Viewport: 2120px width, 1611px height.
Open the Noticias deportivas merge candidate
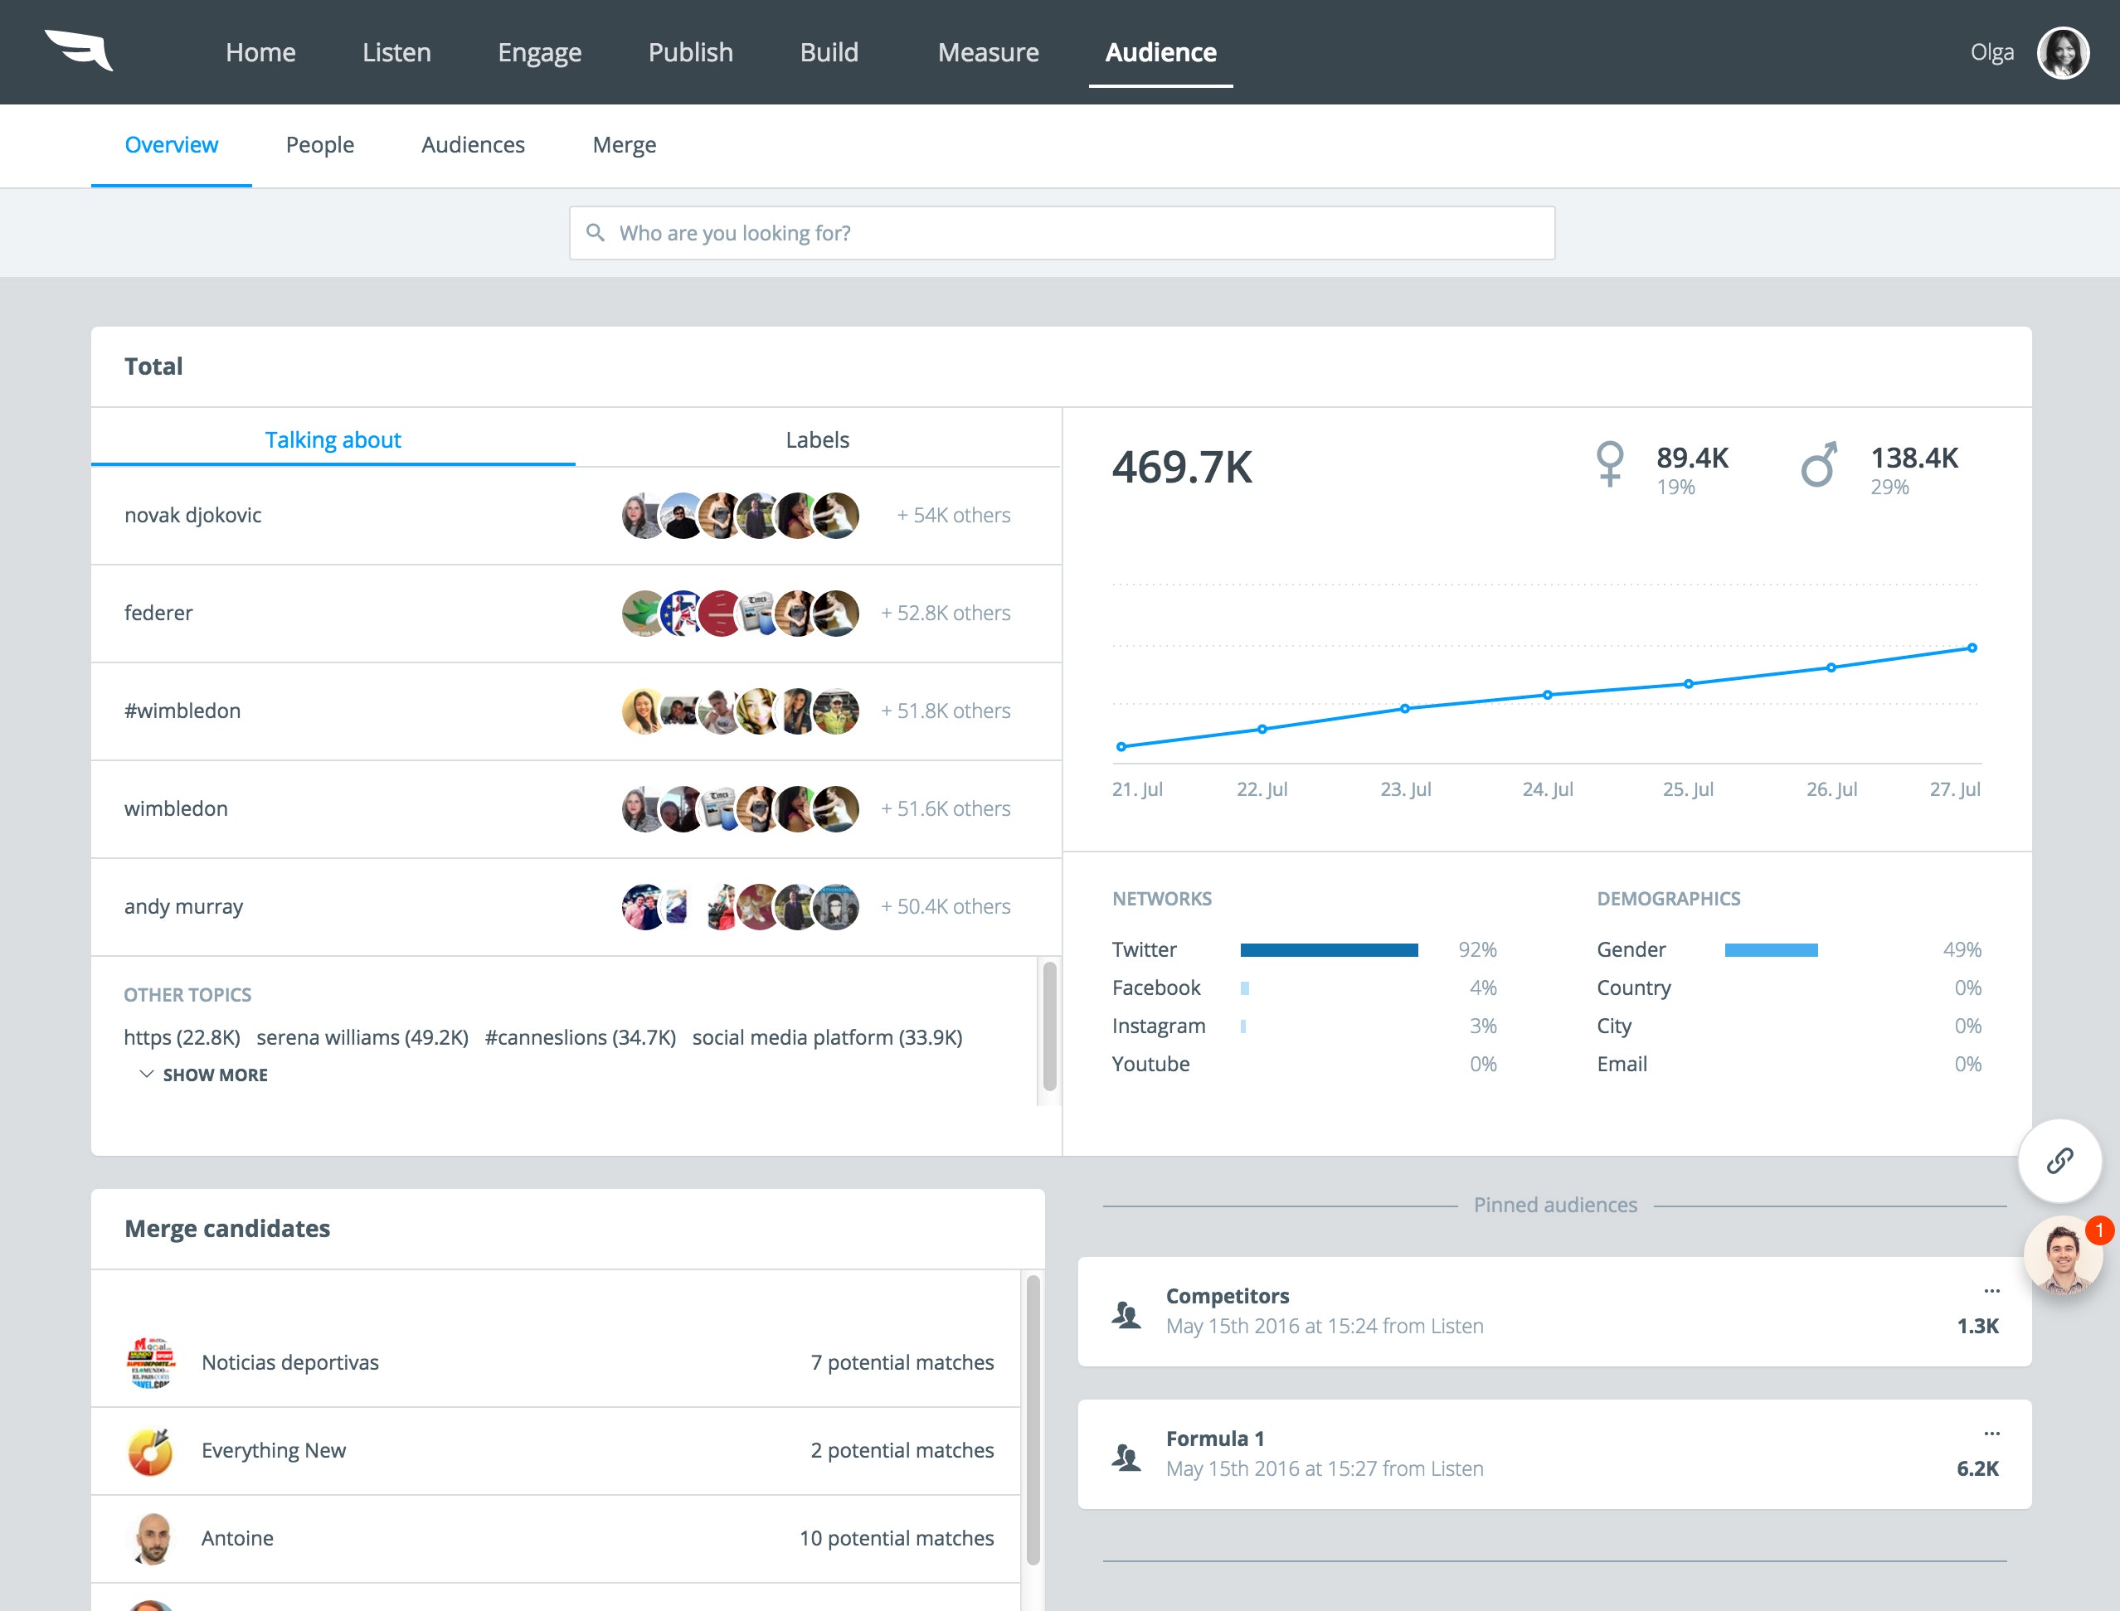tap(289, 1362)
